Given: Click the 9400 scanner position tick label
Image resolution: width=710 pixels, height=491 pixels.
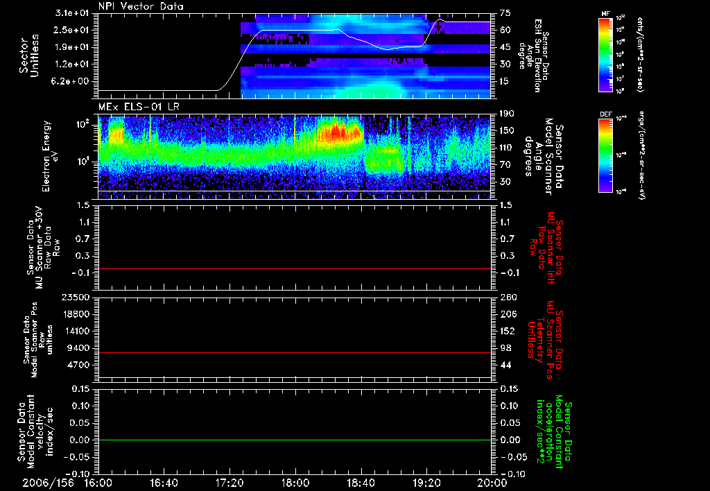Looking at the screenshot, I should tap(79, 348).
